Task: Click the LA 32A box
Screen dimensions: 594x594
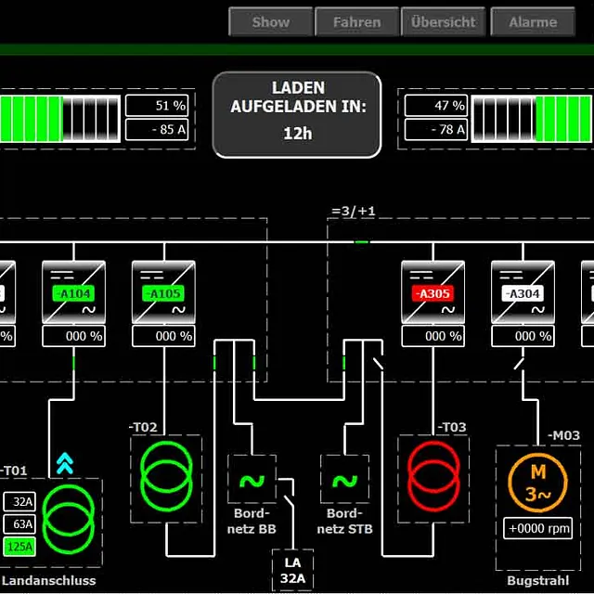Action: click(293, 571)
